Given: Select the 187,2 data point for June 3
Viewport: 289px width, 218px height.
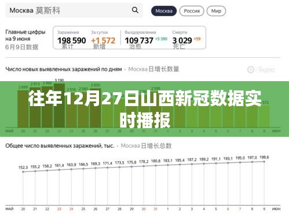Looking at the screenshot, I should coord(192,164).
